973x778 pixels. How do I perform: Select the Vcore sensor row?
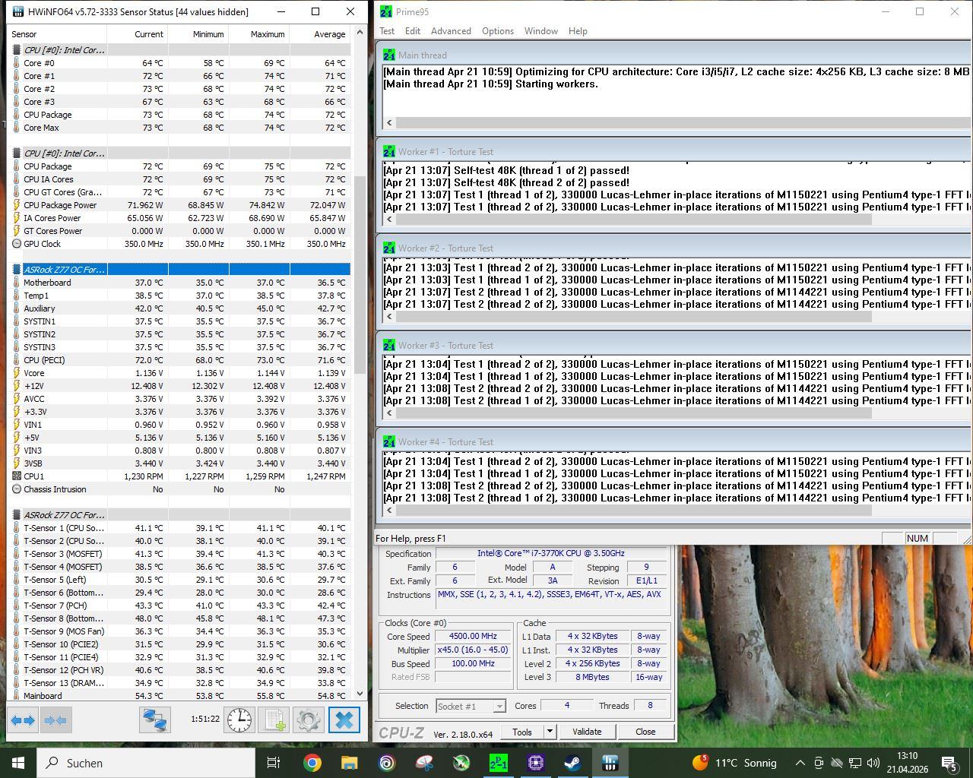point(180,373)
